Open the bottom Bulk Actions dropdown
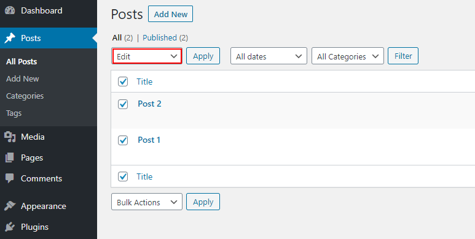Viewport: 475px width, 239px height. tap(147, 202)
